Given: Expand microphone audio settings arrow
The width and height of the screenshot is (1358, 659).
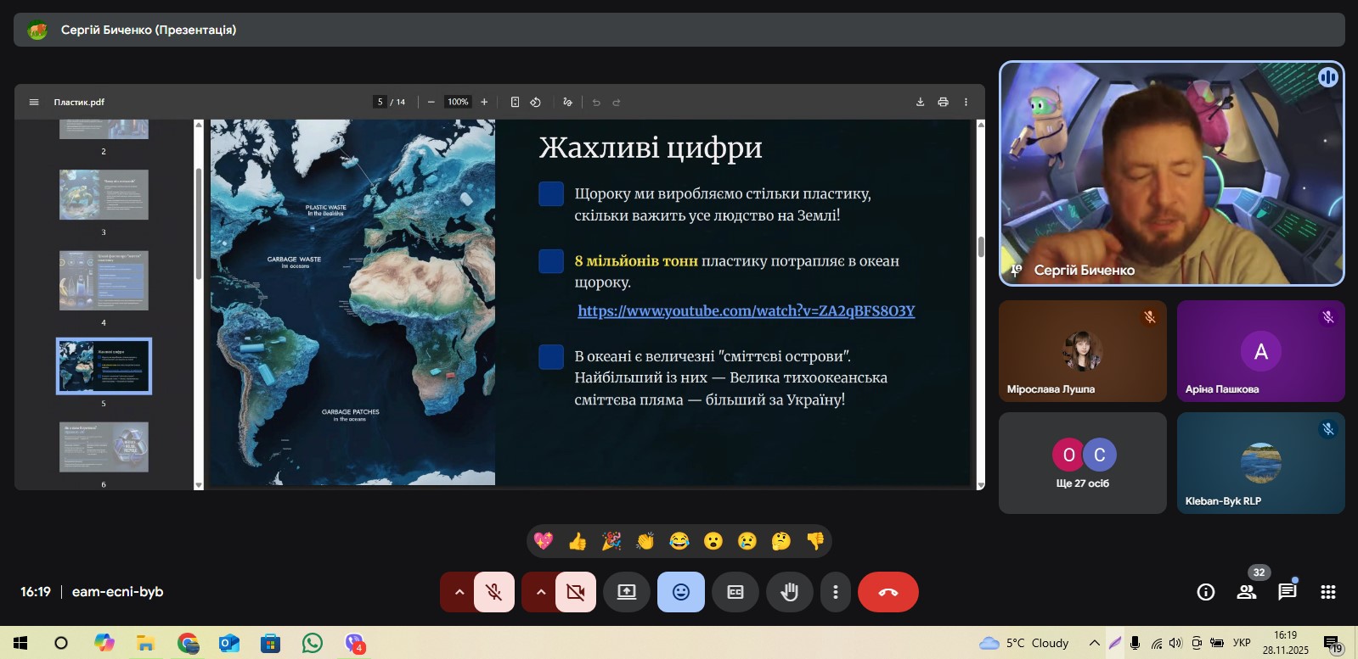Looking at the screenshot, I should (459, 592).
